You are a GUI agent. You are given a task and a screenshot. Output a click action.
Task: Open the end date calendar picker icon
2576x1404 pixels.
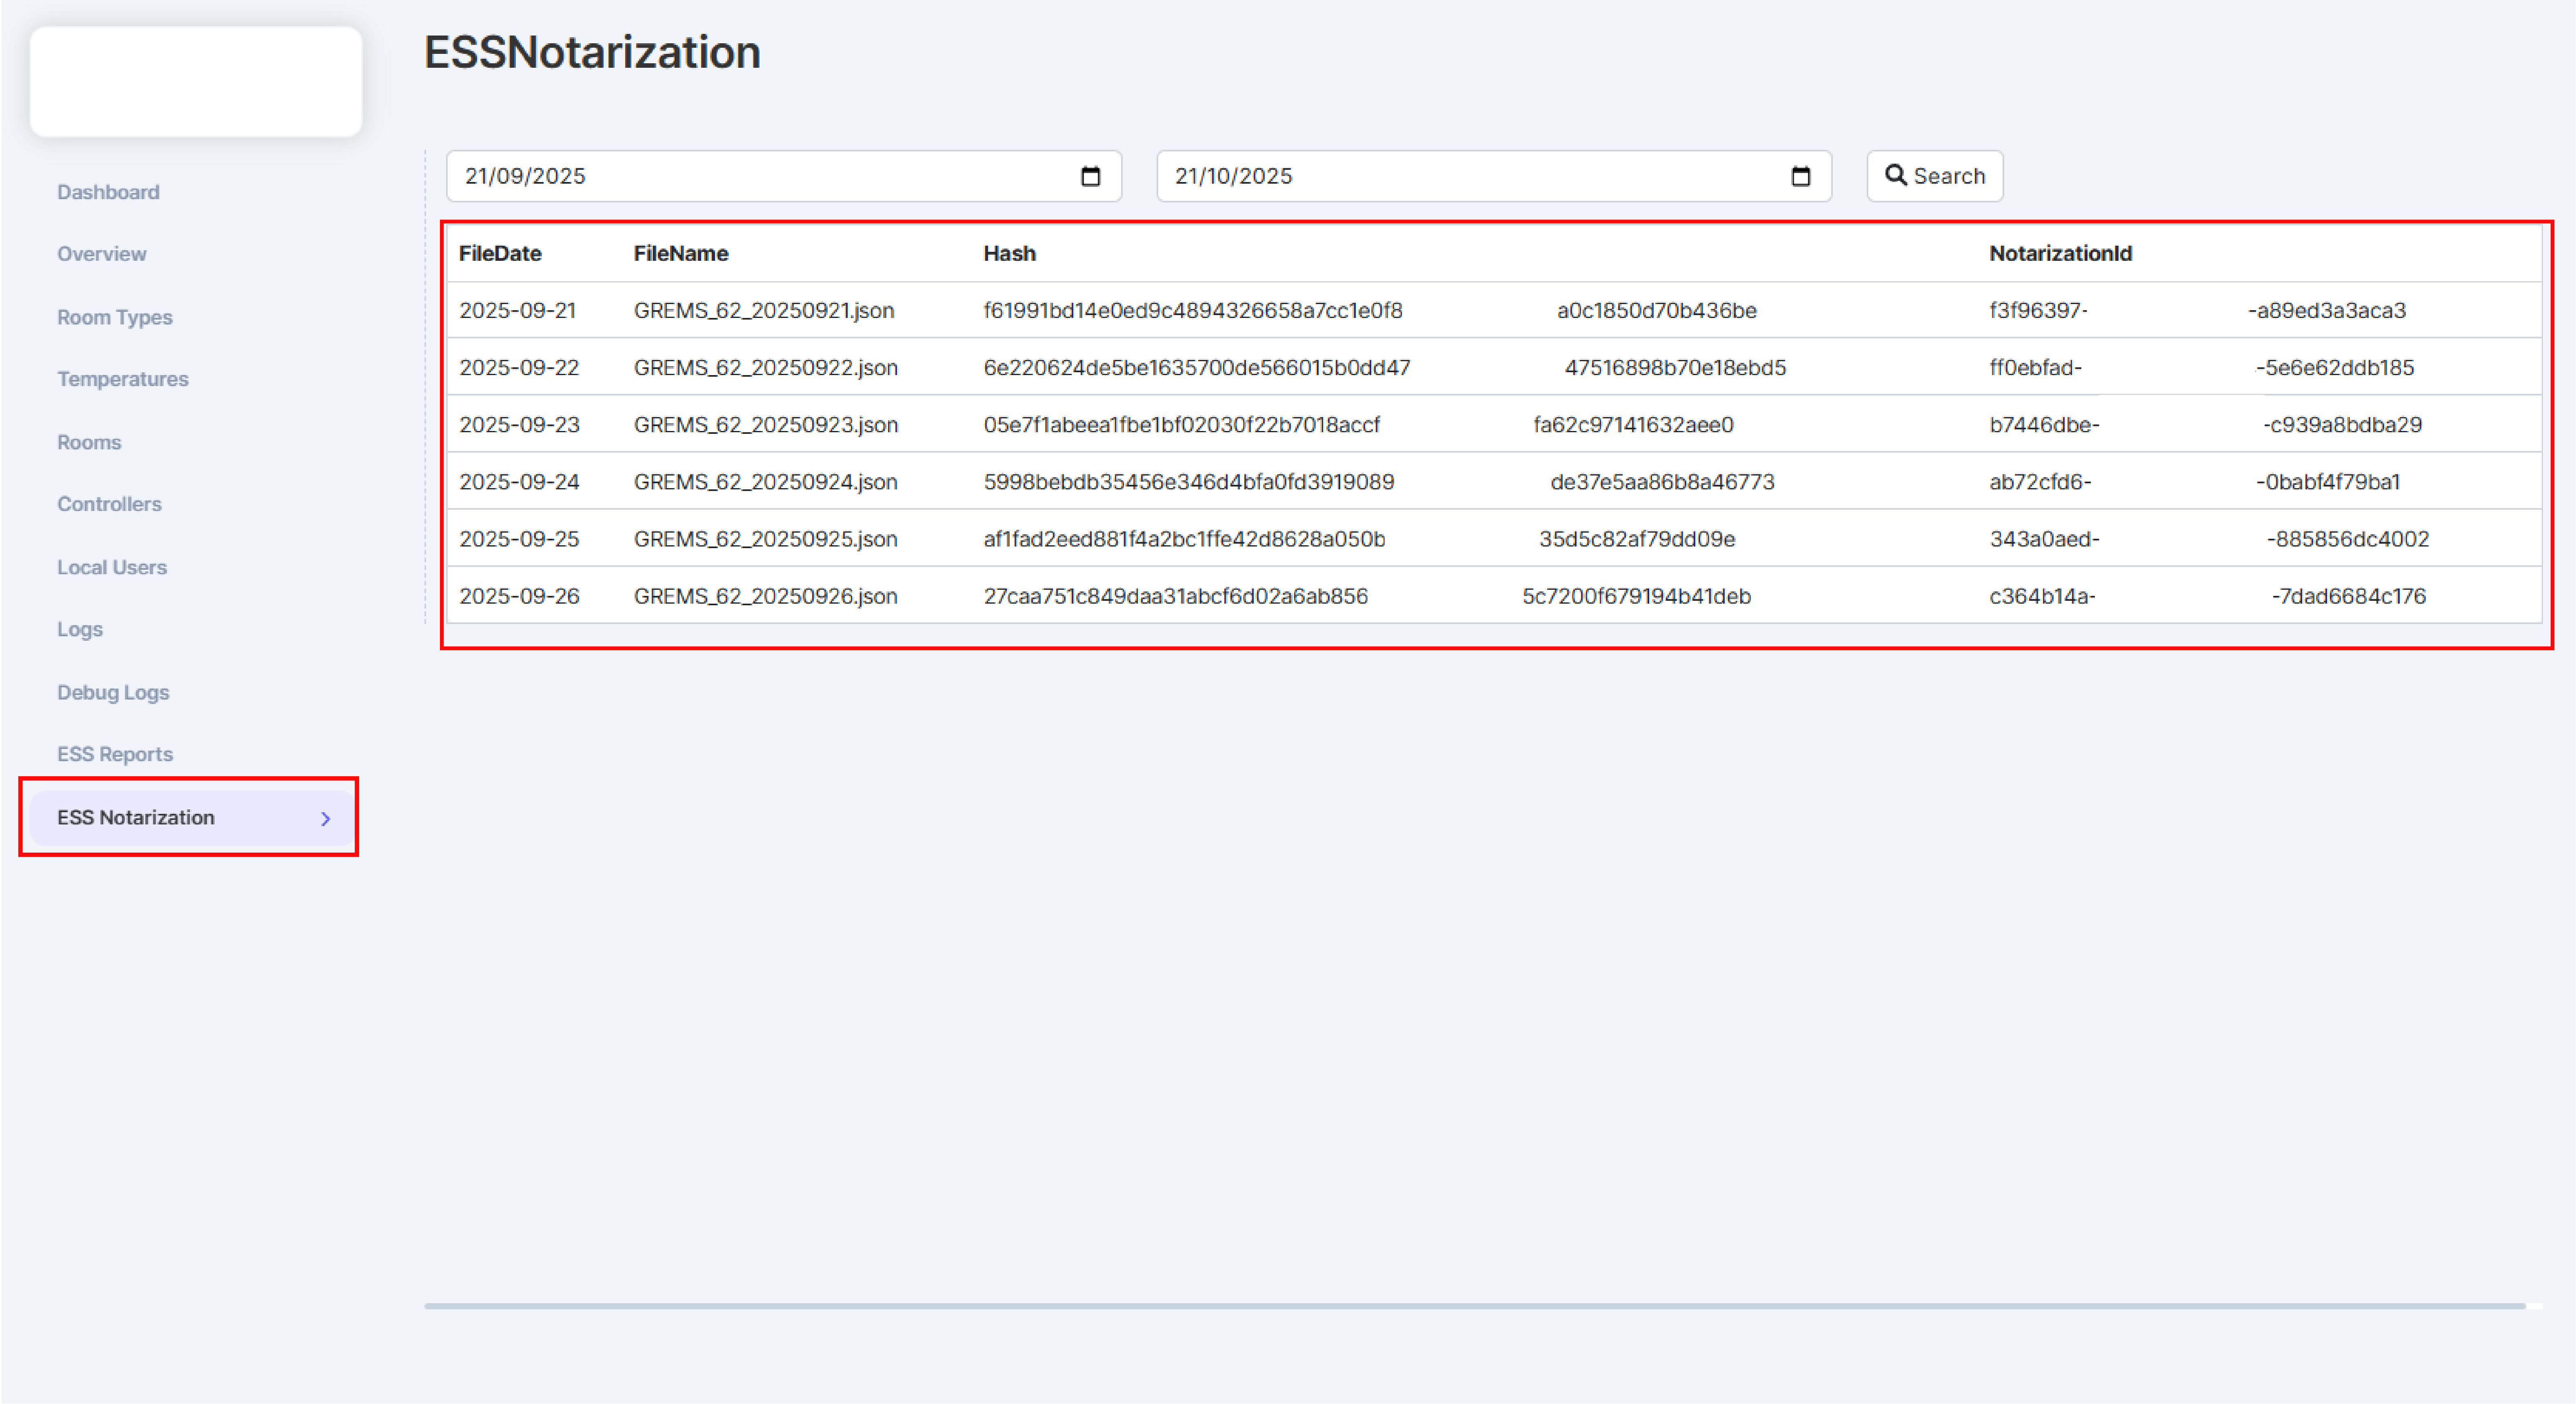pos(1800,176)
